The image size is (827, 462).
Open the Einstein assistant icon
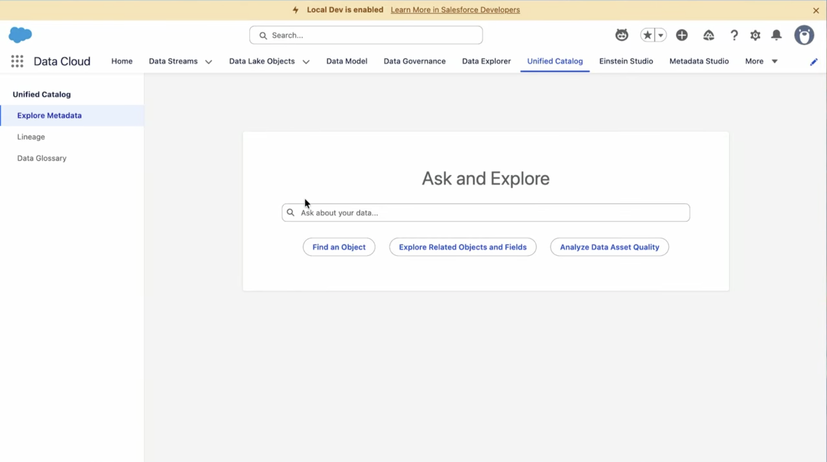coord(621,35)
